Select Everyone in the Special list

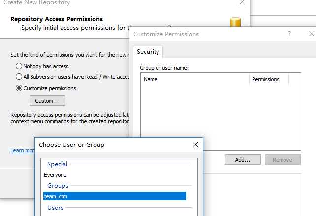[x=56, y=175]
